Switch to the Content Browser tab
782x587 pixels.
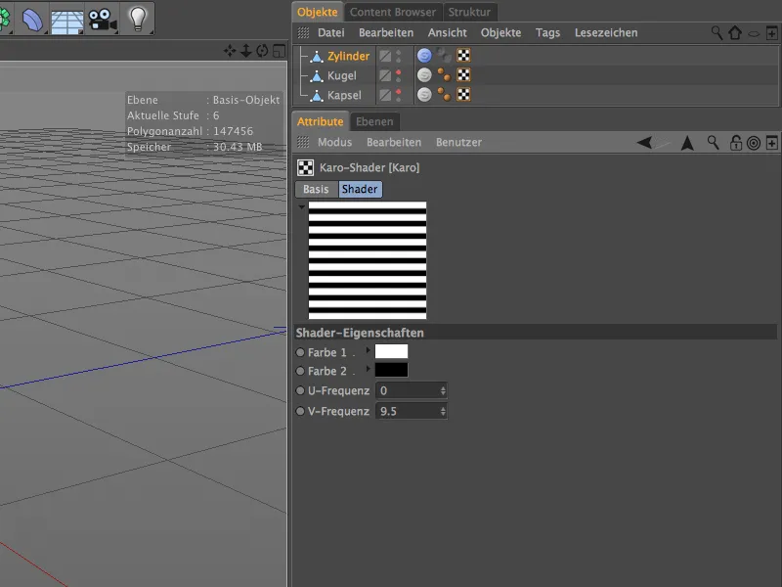[393, 12]
